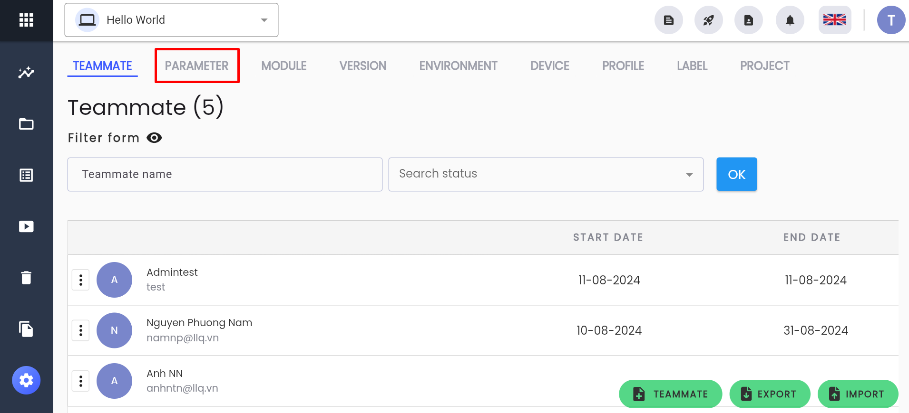Click the green Import button
Viewport: 909px width, 413px height.
point(858,394)
